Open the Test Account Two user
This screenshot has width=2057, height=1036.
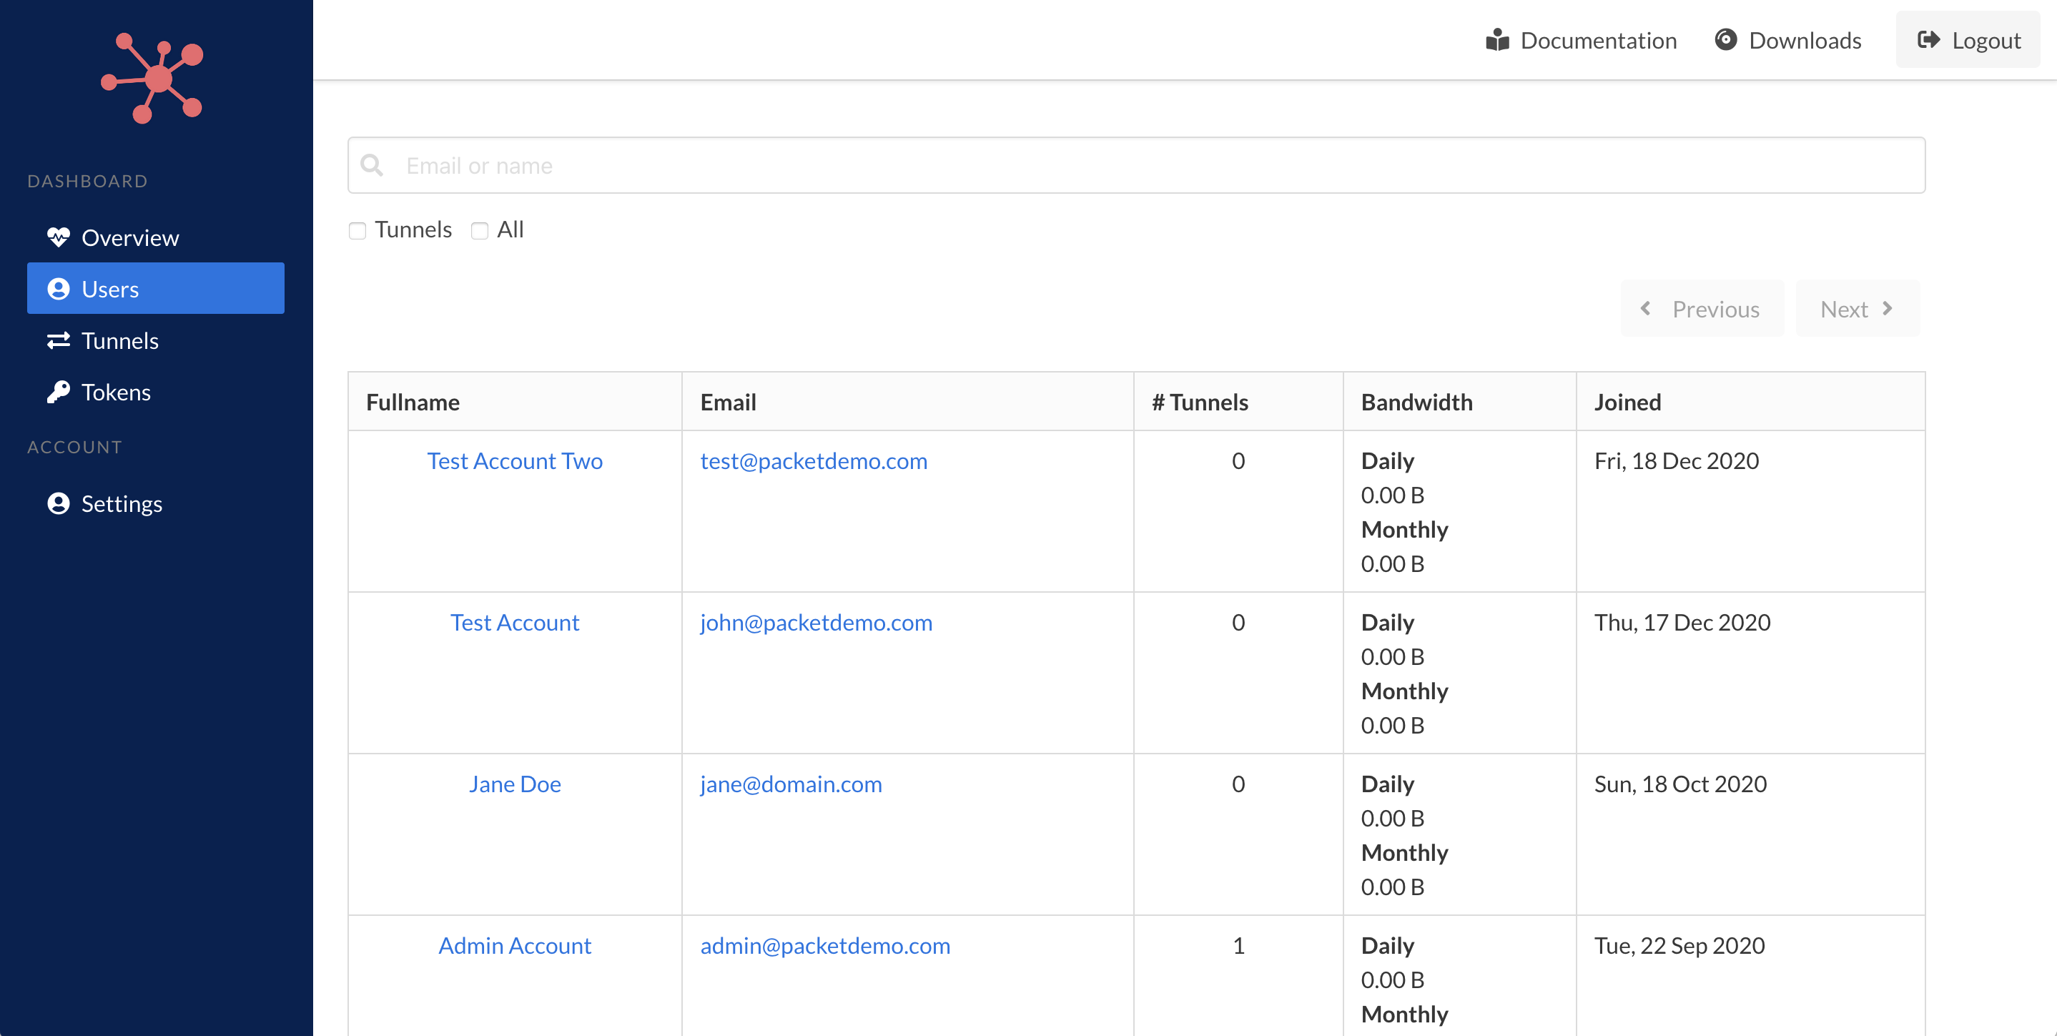pos(515,461)
